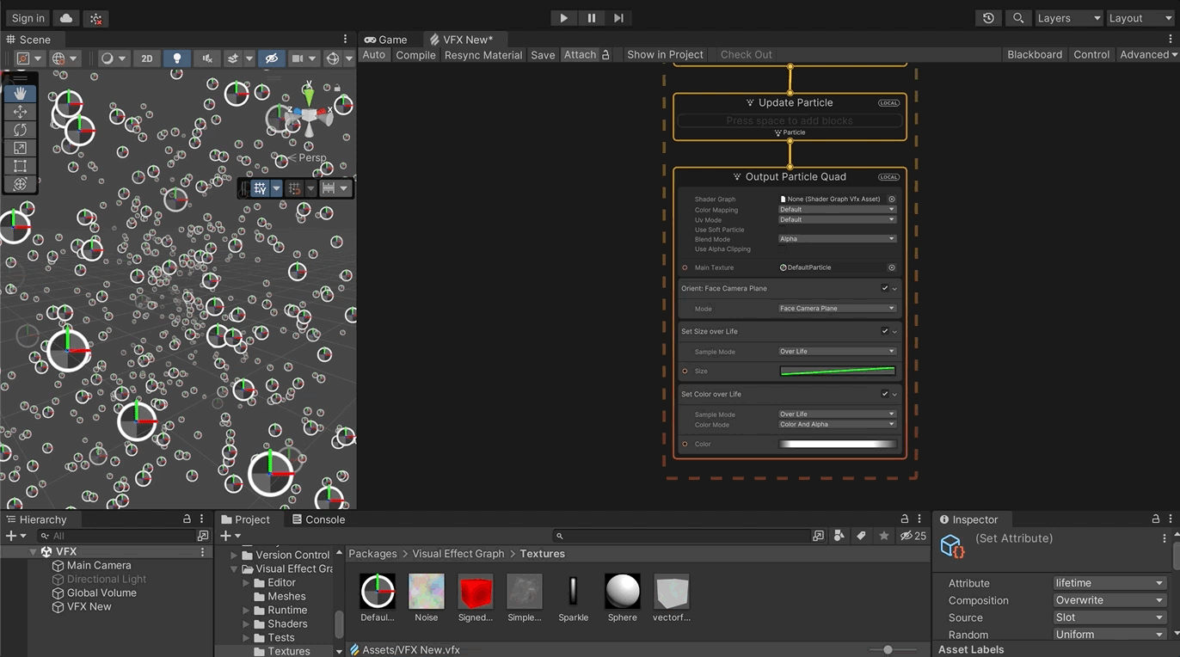Image resolution: width=1180 pixels, height=657 pixels.
Task: Select the Rotate tool in Scene
Action: click(20, 130)
